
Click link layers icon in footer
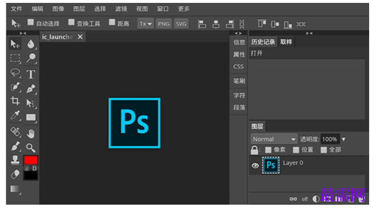(293, 199)
